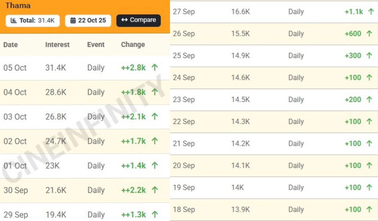This screenshot has width=378, height=221.
Task: Click the up arrow in the 30 Sep row
Action: point(154,190)
